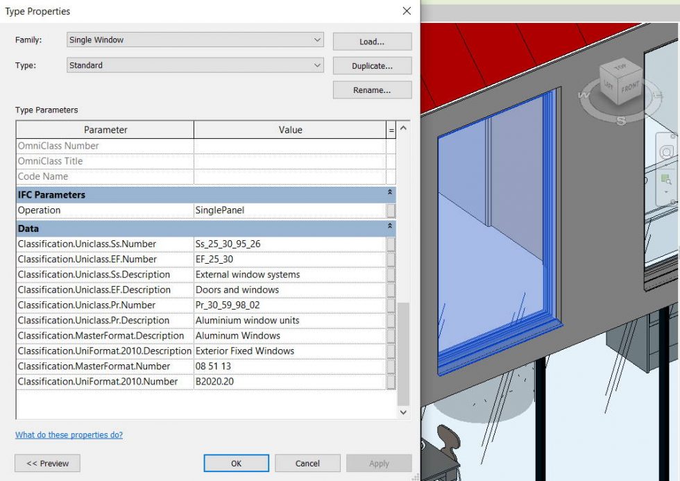Click the Parameter column header
The height and width of the screenshot is (481, 680).
(105, 130)
